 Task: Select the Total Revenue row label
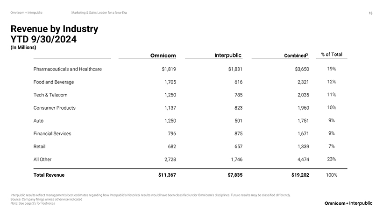tap(49, 175)
